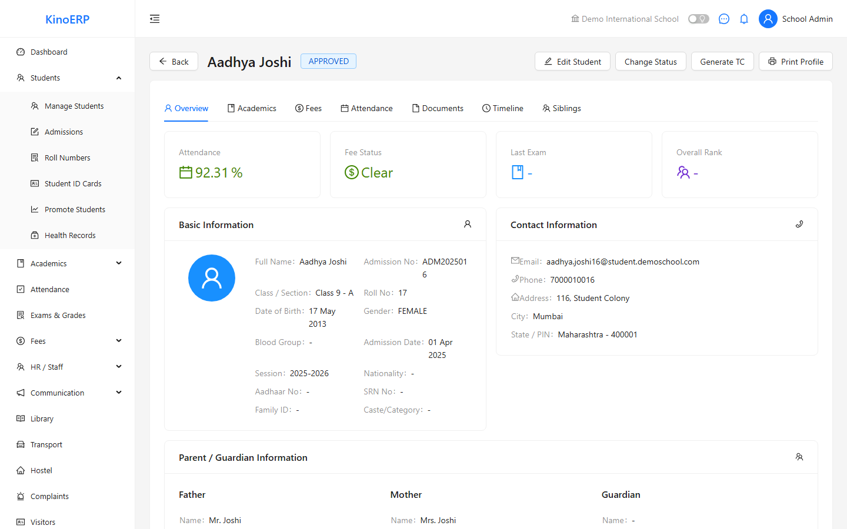Click the Clear fee status text
This screenshot has width=847, height=529.
(x=377, y=172)
